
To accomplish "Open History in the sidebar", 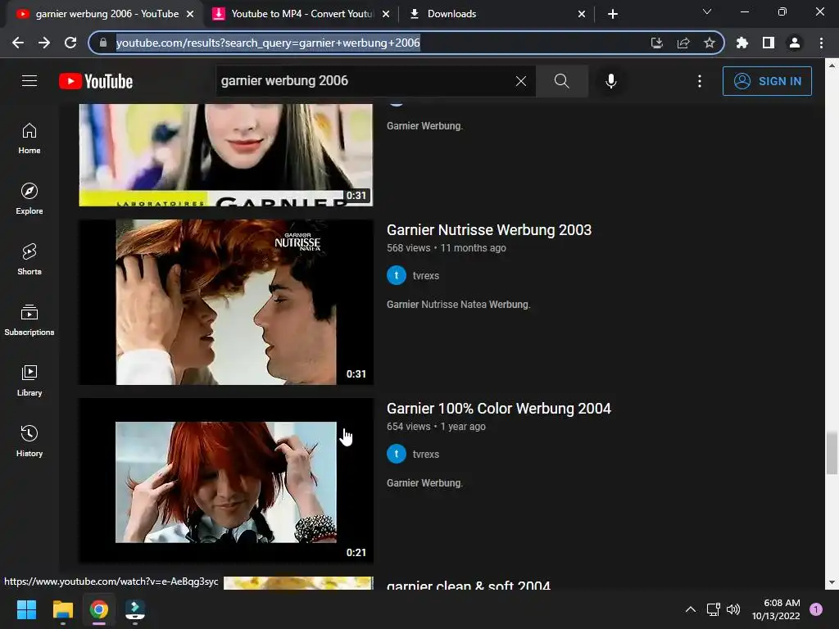I will 29,441.
